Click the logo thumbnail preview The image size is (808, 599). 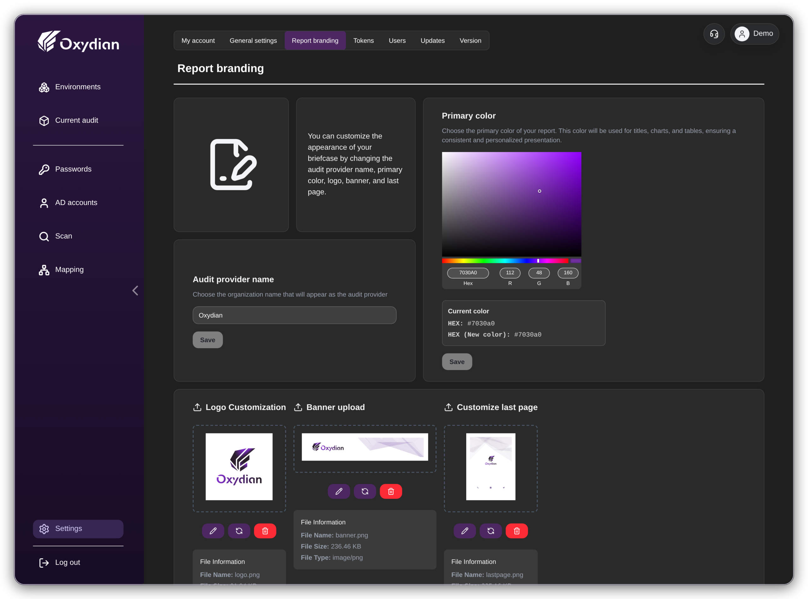239,467
